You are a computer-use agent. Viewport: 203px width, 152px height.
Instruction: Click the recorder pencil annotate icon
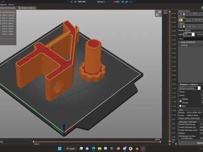coord(127,2)
